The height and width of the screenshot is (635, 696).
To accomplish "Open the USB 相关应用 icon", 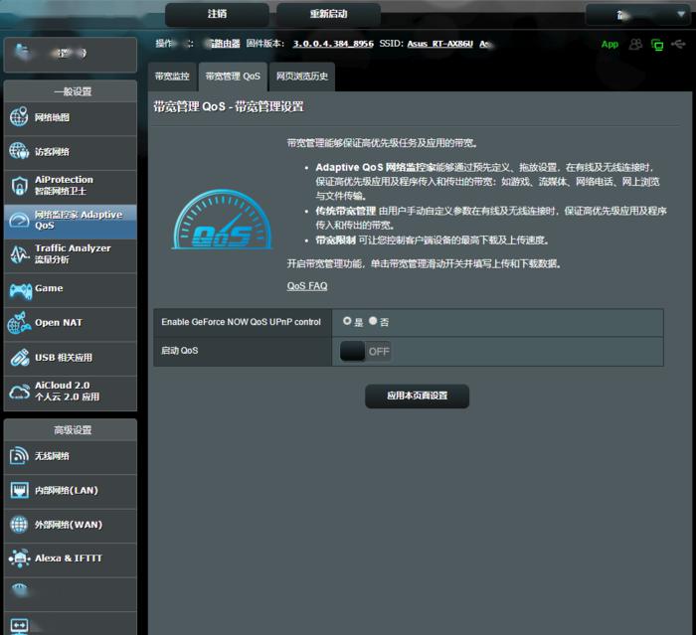I will [20, 358].
